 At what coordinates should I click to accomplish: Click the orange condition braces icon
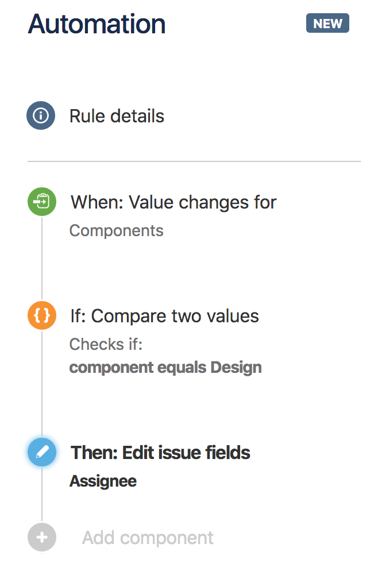[x=41, y=315]
